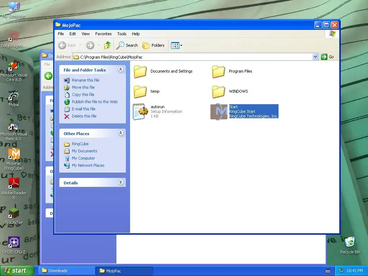Open the File menu in MojoPac window
Image resolution: width=368 pixels, height=276 pixels.
coord(61,34)
